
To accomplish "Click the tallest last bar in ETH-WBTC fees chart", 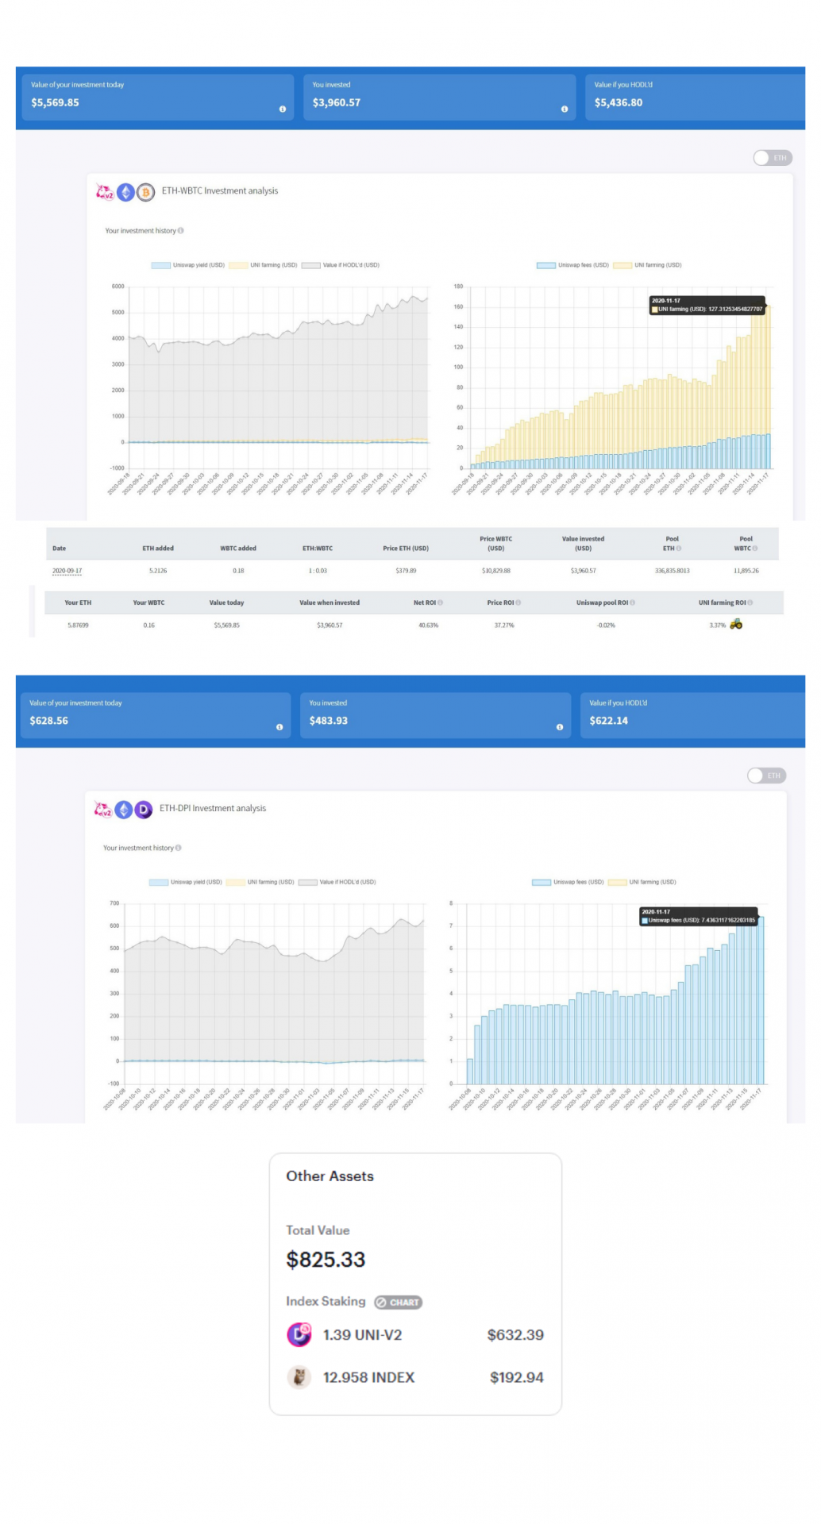I will [x=766, y=389].
